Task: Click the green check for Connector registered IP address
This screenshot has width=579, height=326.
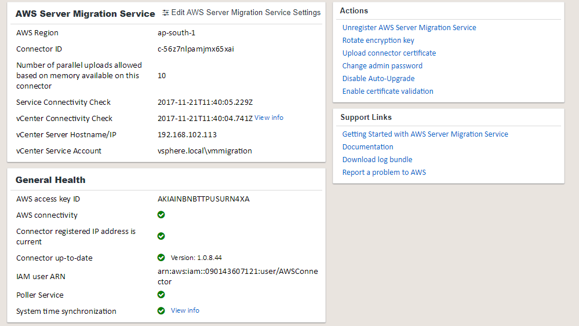Action: click(x=161, y=236)
